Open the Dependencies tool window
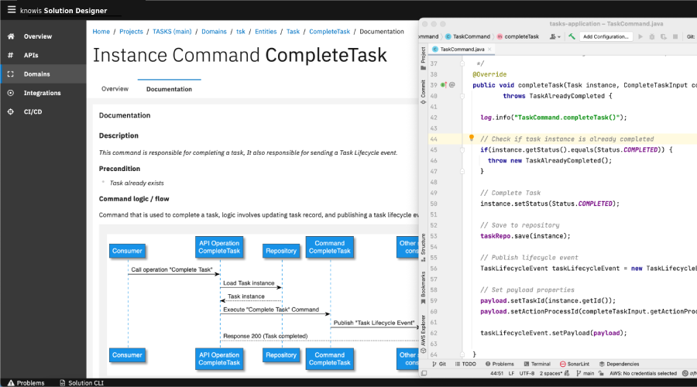The height and width of the screenshot is (387, 697). (620, 364)
